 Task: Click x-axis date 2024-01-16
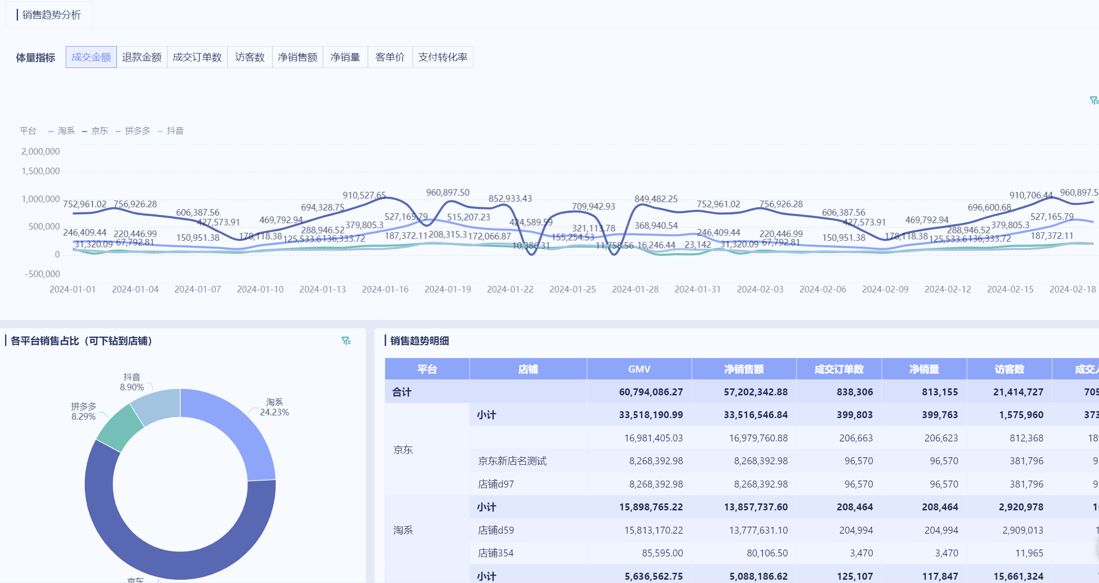coord(385,289)
